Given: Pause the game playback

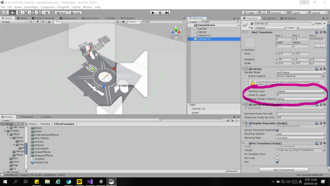Looking at the screenshot, I should (x=160, y=13).
